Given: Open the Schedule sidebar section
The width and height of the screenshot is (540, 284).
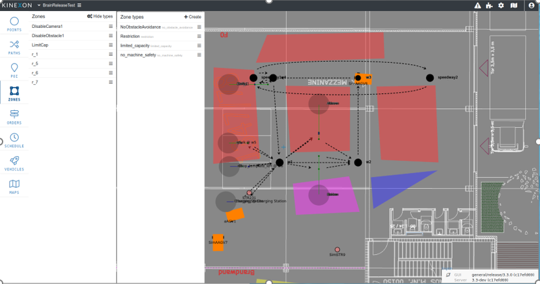Looking at the screenshot, I should click(x=14, y=140).
